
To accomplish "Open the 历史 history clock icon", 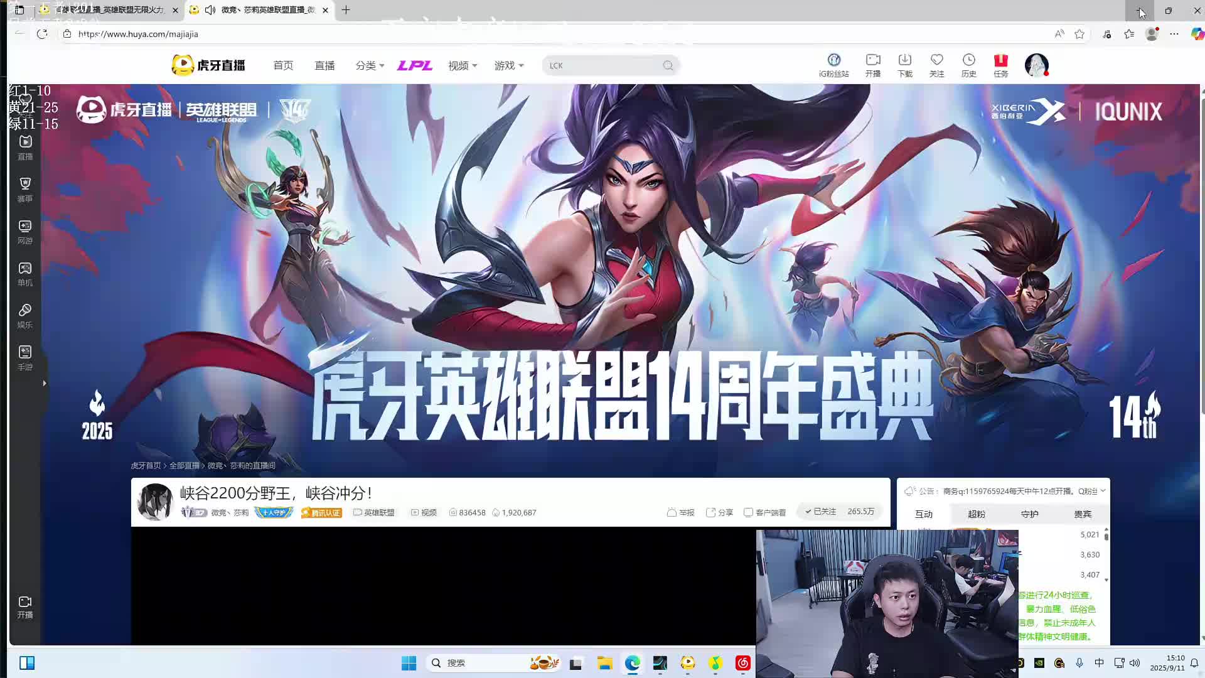I will 968,65.
